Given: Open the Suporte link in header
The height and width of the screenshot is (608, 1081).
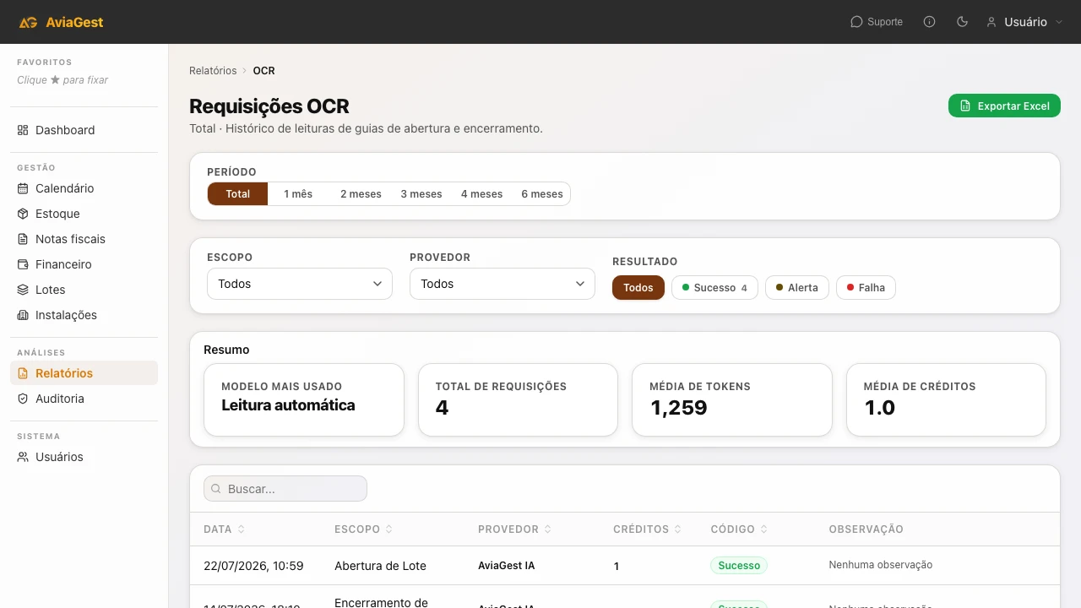Looking at the screenshot, I should [x=877, y=22].
